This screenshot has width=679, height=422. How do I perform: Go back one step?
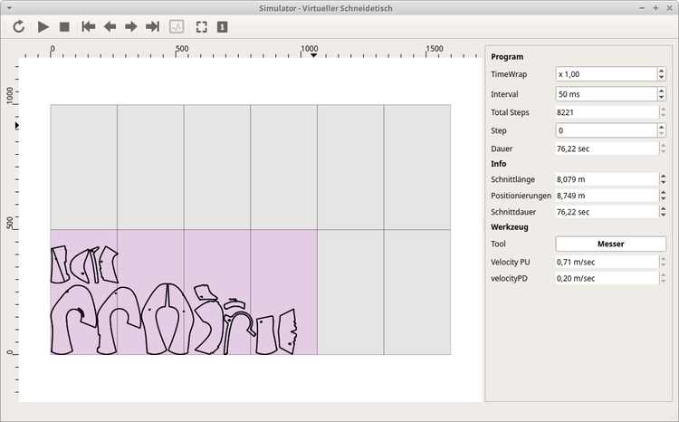[110, 27]
